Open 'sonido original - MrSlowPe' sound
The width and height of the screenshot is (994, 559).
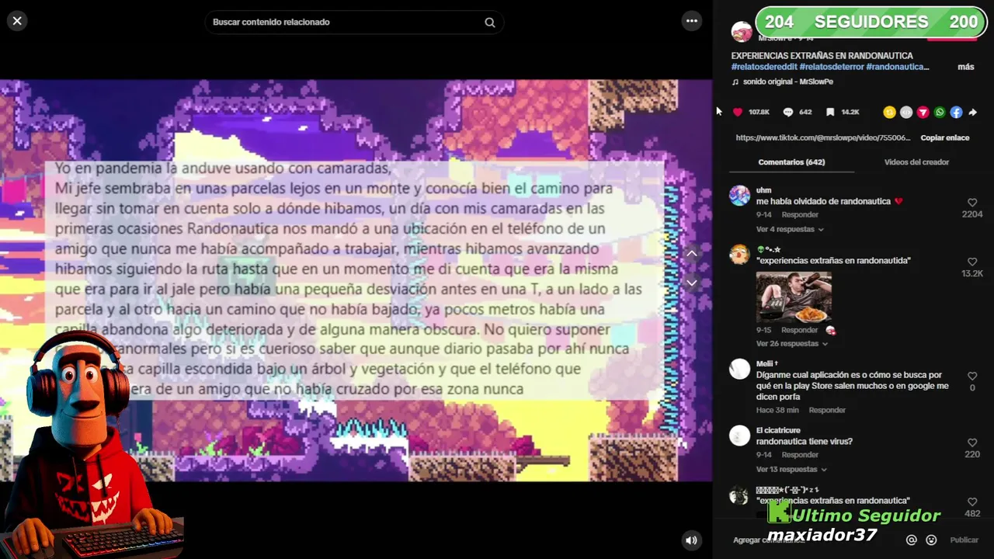tap(788, 82)
